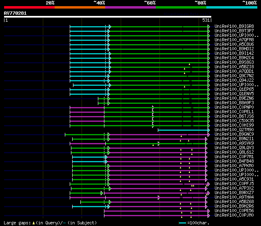The height and width of the screenshot is (226, 261).
Task: Choose the UniRef100_B6TJS6 entry
Action: tap(234, 116)
